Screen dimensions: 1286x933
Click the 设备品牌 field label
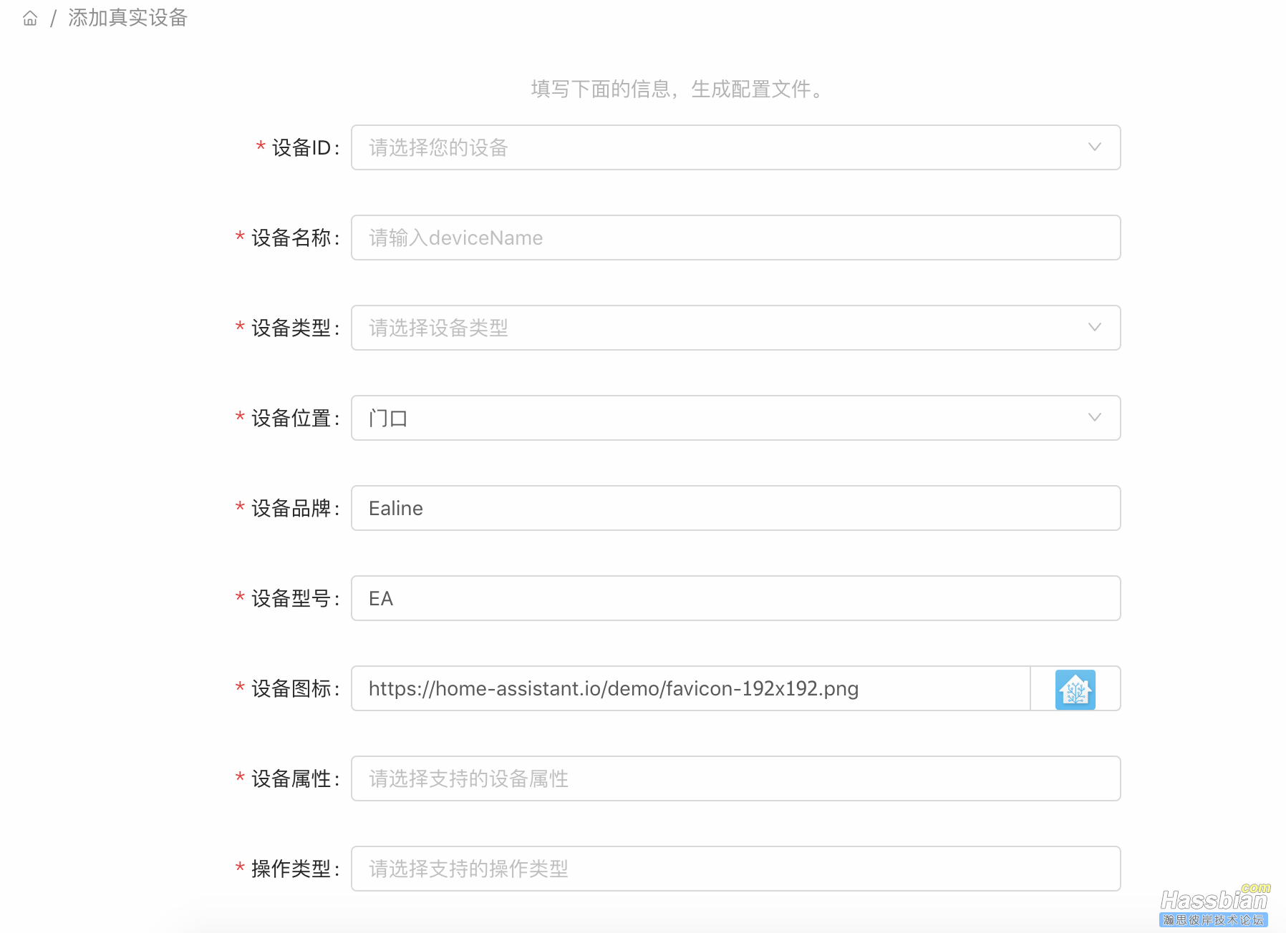pos(295,509)
